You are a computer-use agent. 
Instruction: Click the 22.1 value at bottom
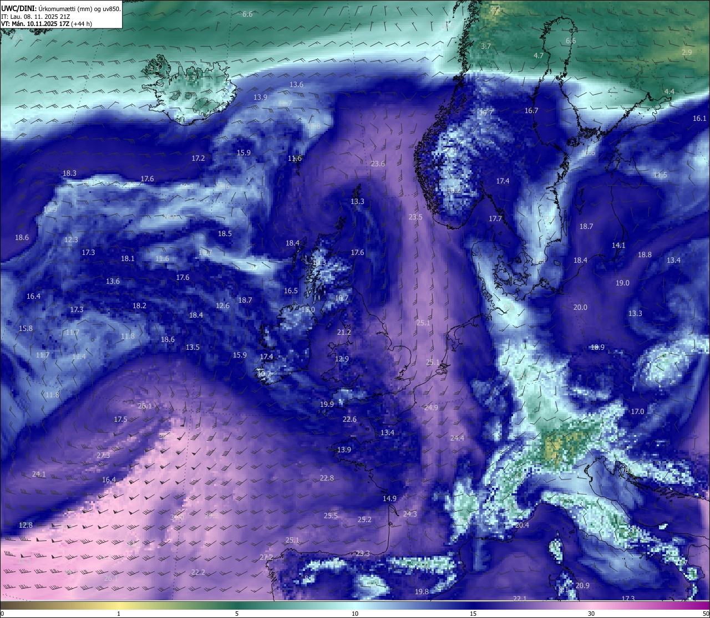(520, 599)
